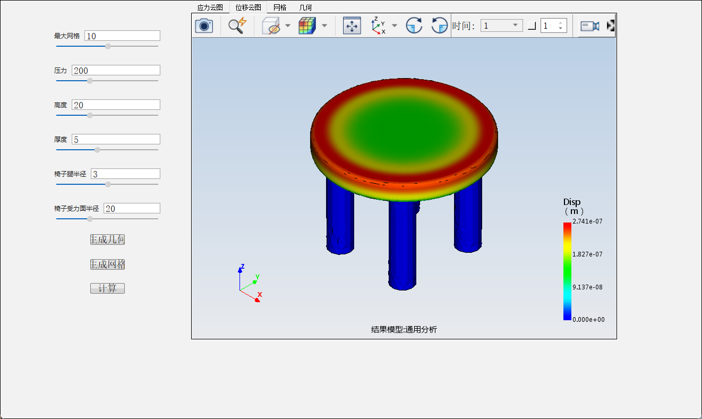The image size is (702, 419).
Task: Click the 椅子腿半径 input field
Action: pos(125,174)
